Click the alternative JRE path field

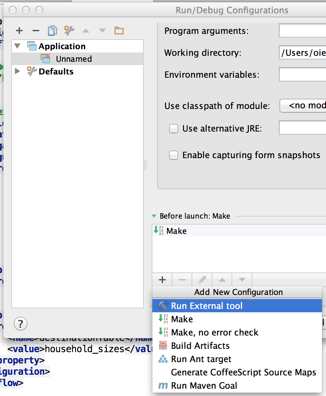coord(302,128)
